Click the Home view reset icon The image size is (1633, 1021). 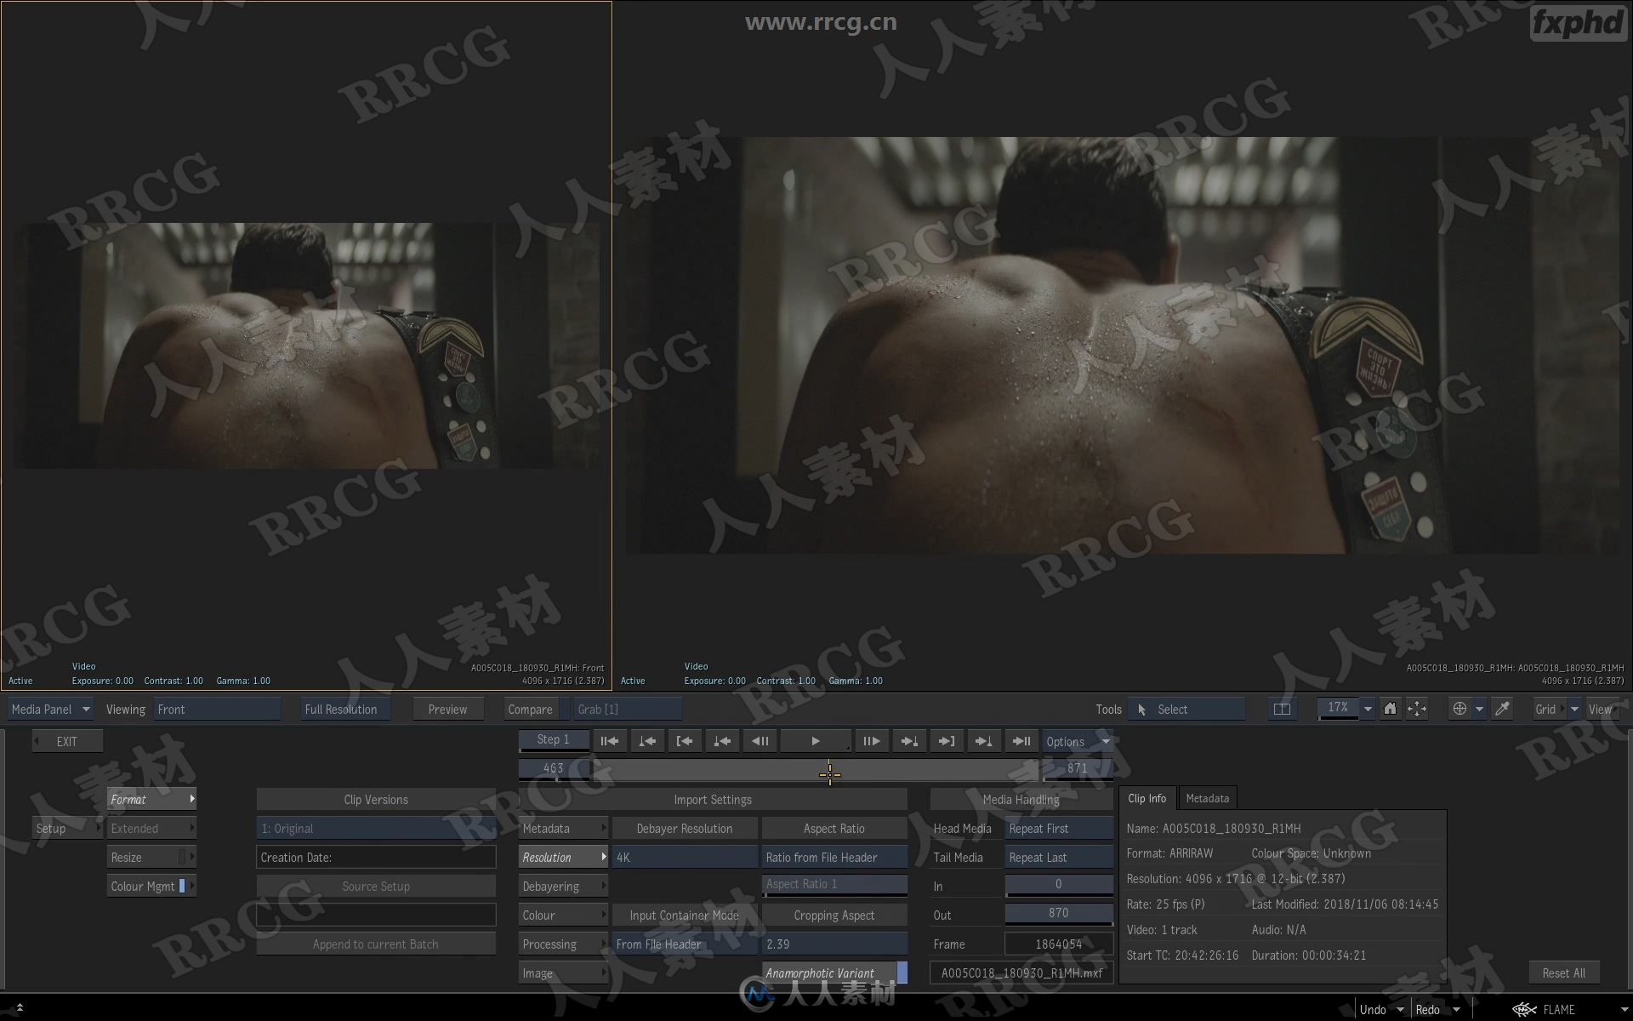pyautogui.click(x=1390, y=709)
